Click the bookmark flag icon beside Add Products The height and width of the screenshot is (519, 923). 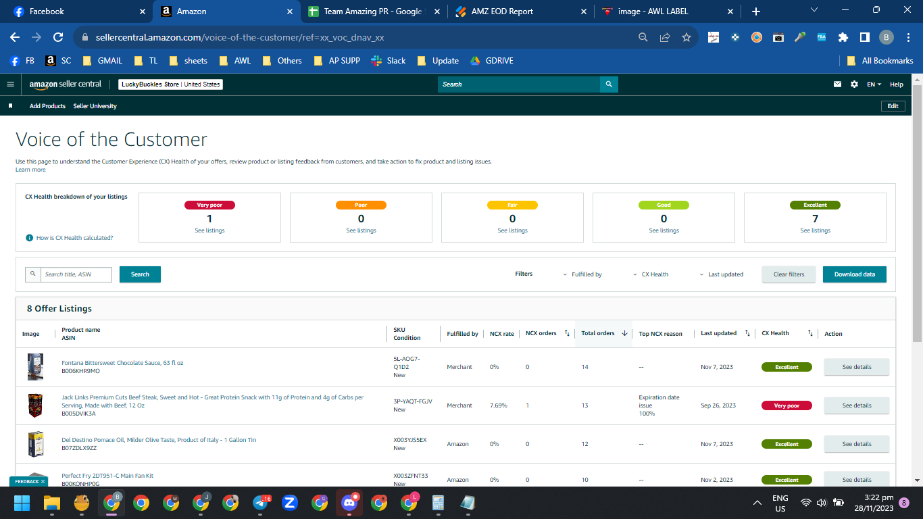10,106
